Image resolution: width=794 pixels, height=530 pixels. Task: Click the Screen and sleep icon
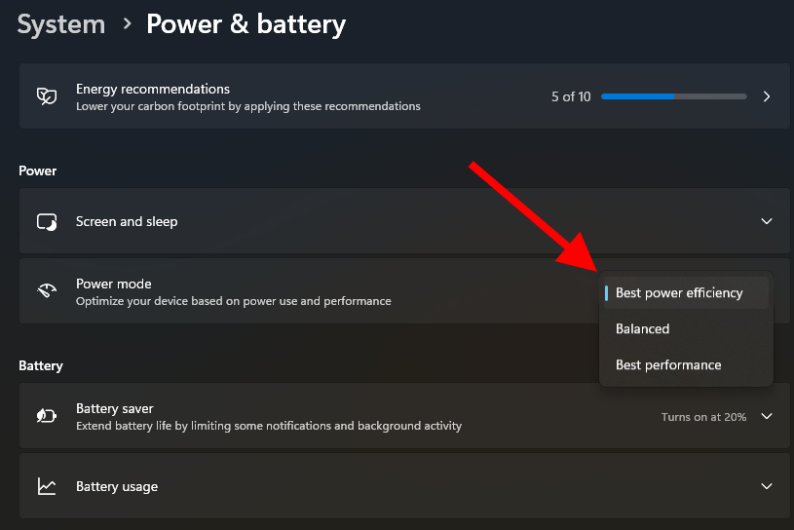tap(46, 222)
